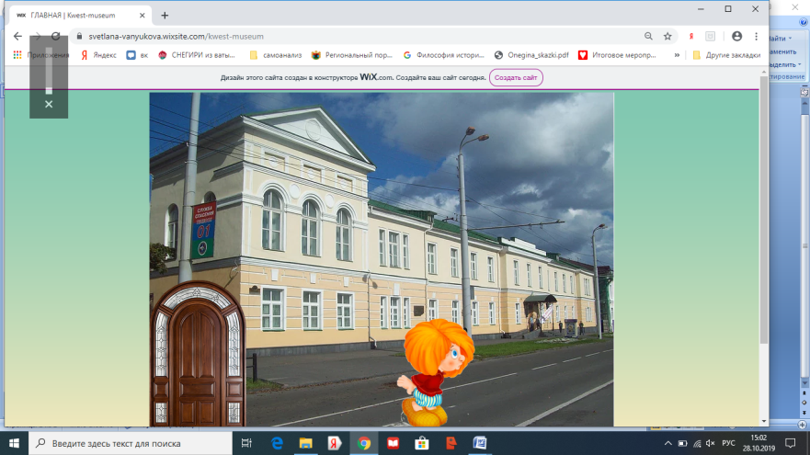Switch input language РУС
This screenshot has height=455, width=810.
pos(728,443)
